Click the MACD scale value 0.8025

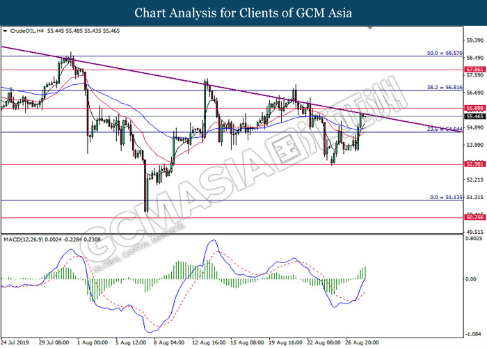(x=475, y=239)
